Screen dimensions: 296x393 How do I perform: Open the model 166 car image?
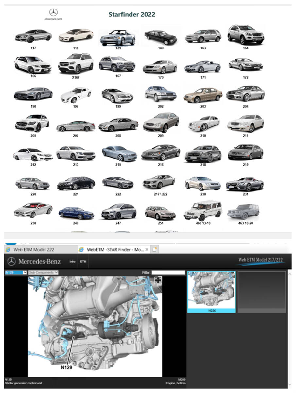pos(33,65)
